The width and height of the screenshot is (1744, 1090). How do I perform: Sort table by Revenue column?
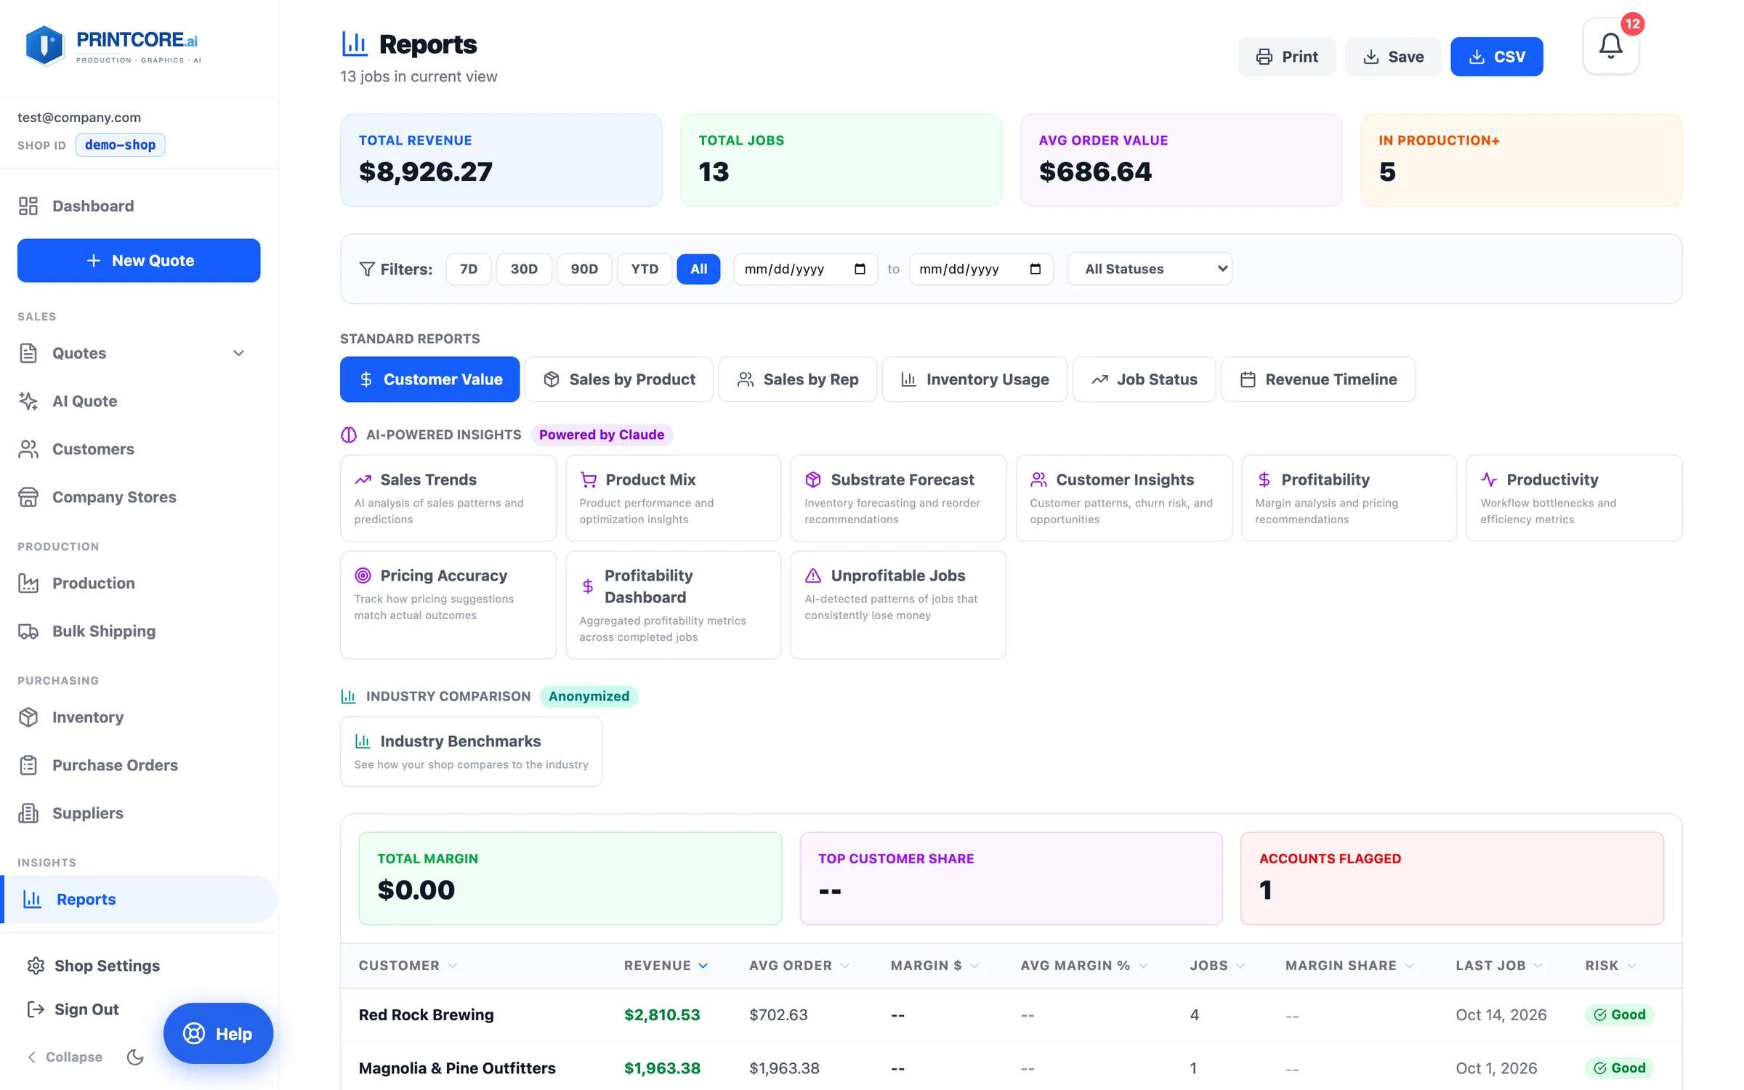click(x=666, y=965)
